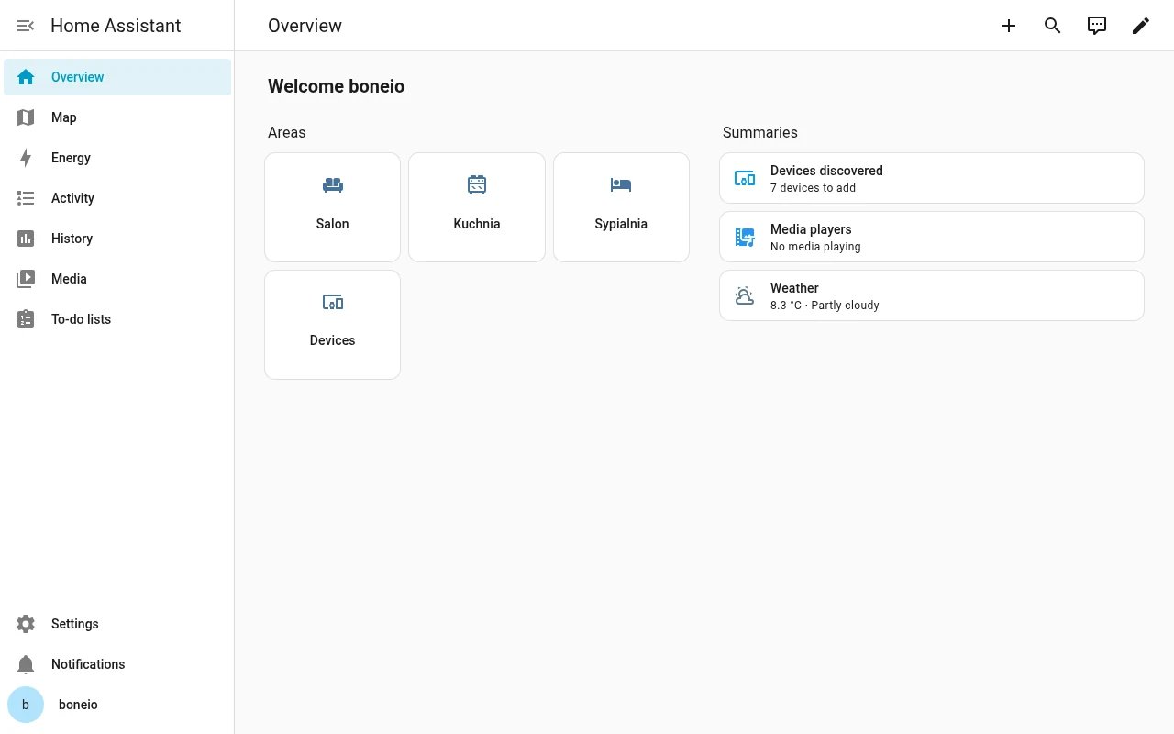Click the "Notifications" sidebar label
The width and height of the screenshot is (1174, 734).
click(x=88, y=664)
